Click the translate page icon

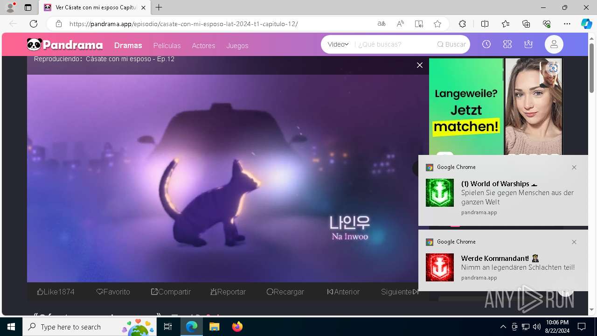[382, 24]
